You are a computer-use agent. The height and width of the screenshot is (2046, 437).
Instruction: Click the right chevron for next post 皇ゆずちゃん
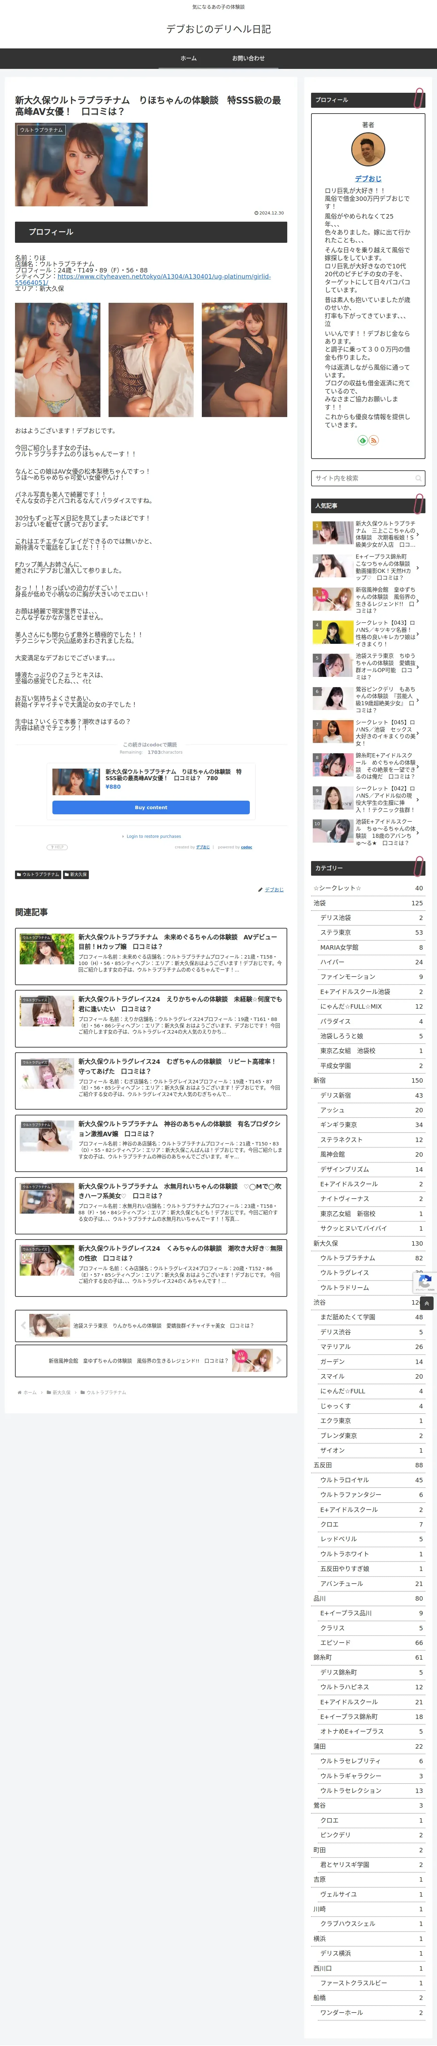pos(278,1361)
